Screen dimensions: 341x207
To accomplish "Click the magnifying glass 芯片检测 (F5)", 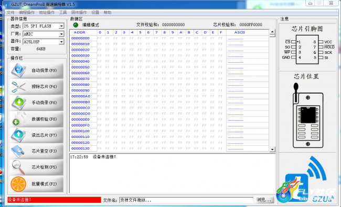I will tap(18, 167).
